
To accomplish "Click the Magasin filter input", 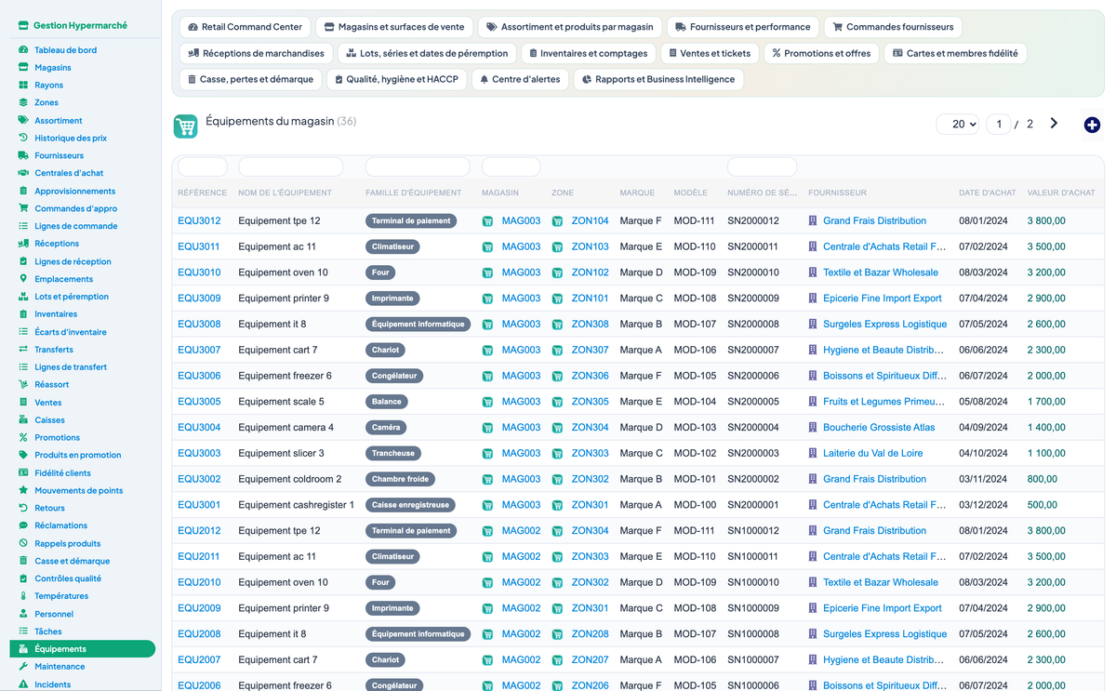I will tap(511, 167).
